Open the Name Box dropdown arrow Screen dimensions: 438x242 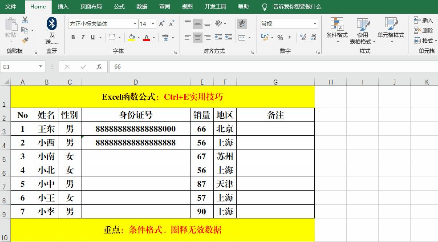pyautogui.click(x=41, y=67)
